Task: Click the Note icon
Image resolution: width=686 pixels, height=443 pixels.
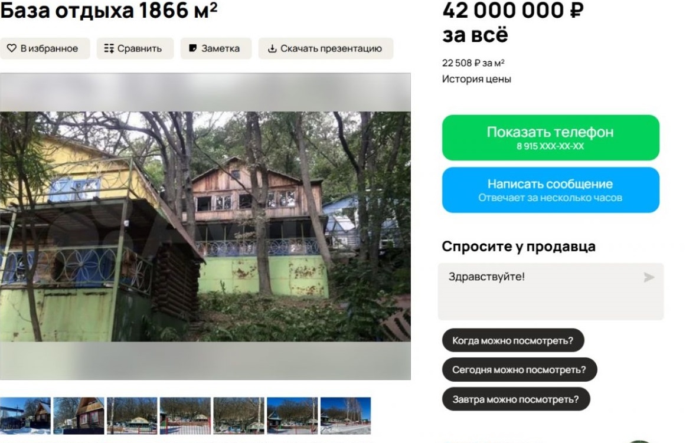Action: point(192,48)
